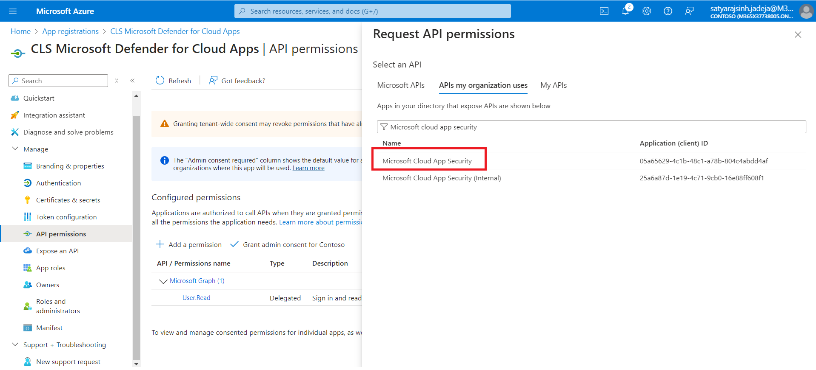Click the Token configuration icon
Viewport: 816px width, 370px height.
(x=28, y=217)
